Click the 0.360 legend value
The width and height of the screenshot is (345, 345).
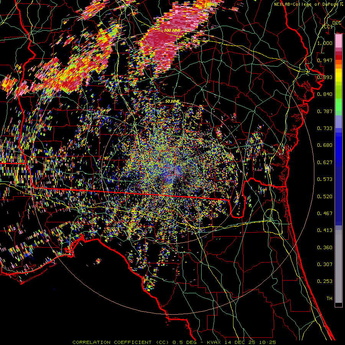(x=325, y=248)
